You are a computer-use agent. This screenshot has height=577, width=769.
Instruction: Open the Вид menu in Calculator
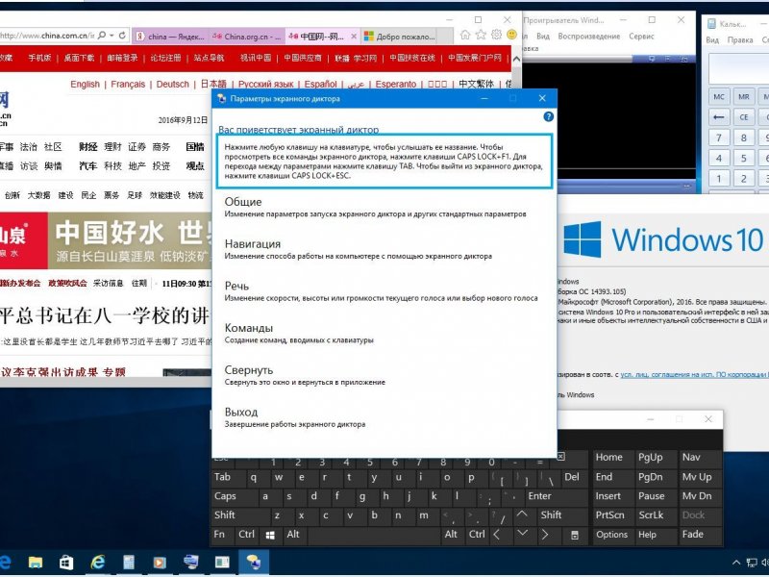(x=712, y=40)
